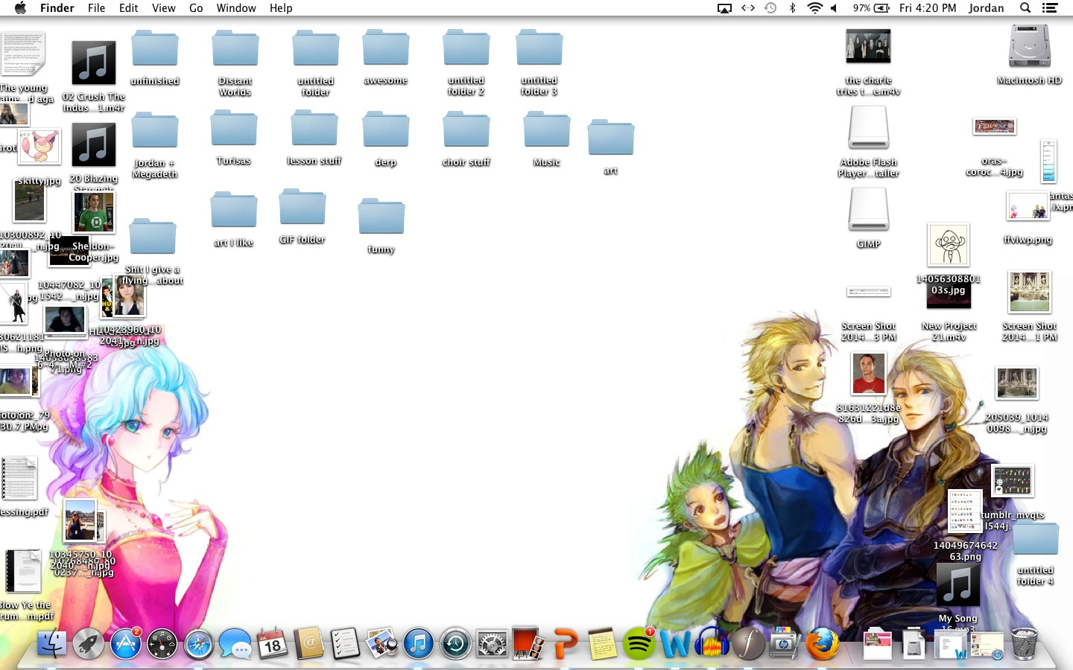Open the Wi-Fi status menu
This screenshot has height=670, width=1073.
pos(814,8)
